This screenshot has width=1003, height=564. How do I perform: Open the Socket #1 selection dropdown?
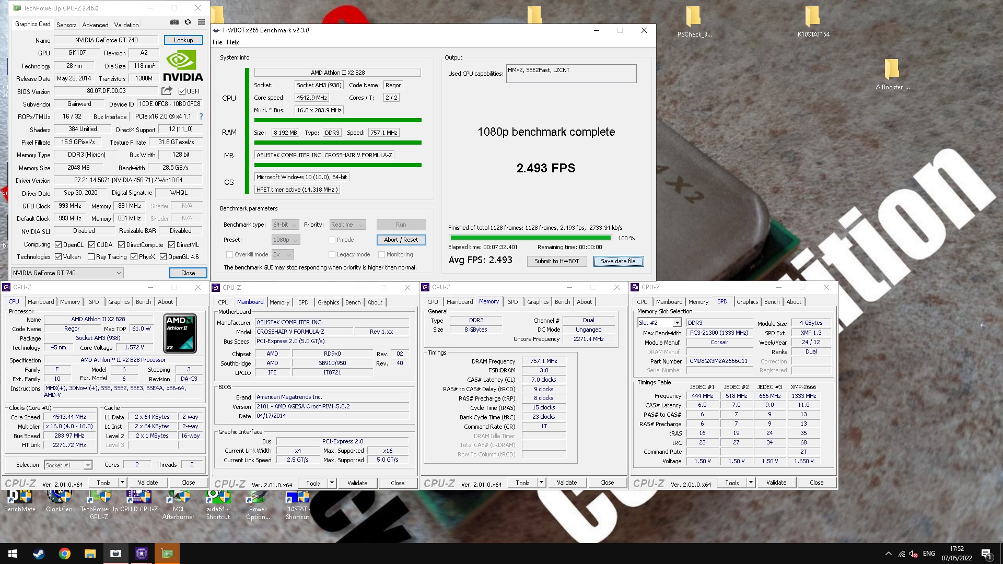point(68,465)
